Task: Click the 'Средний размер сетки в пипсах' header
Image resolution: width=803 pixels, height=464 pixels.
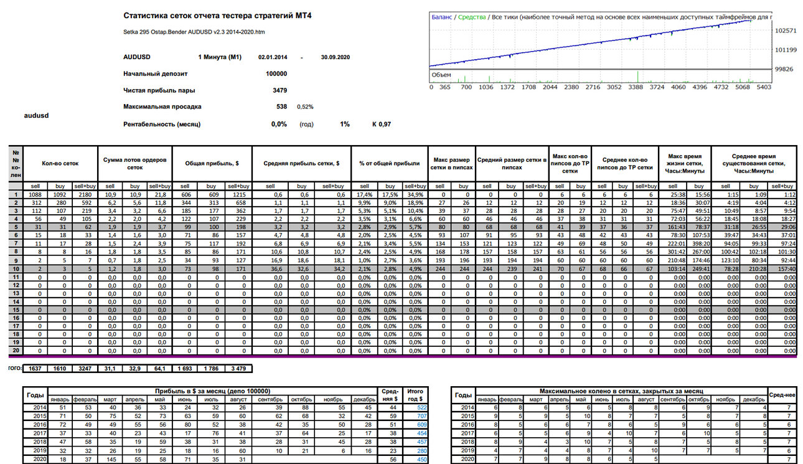Action: pos(512,163)
